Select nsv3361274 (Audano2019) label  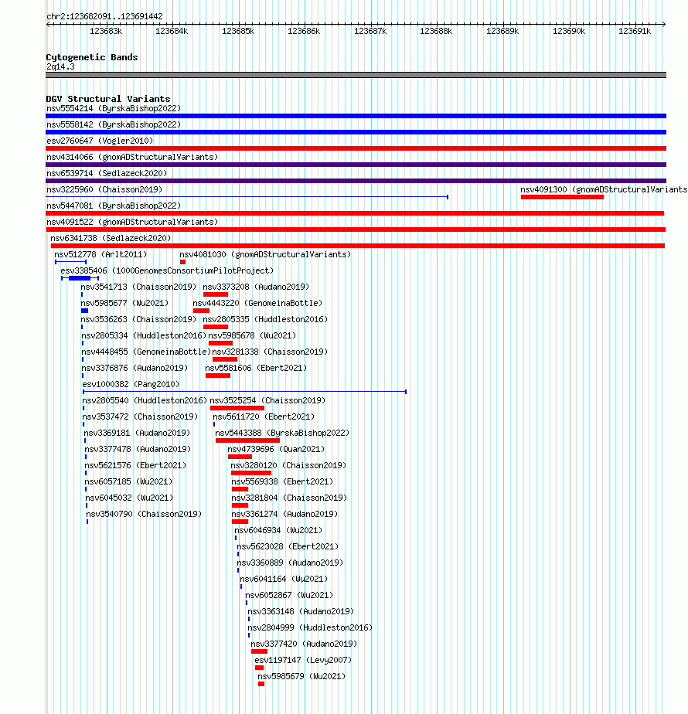[284, 514]
